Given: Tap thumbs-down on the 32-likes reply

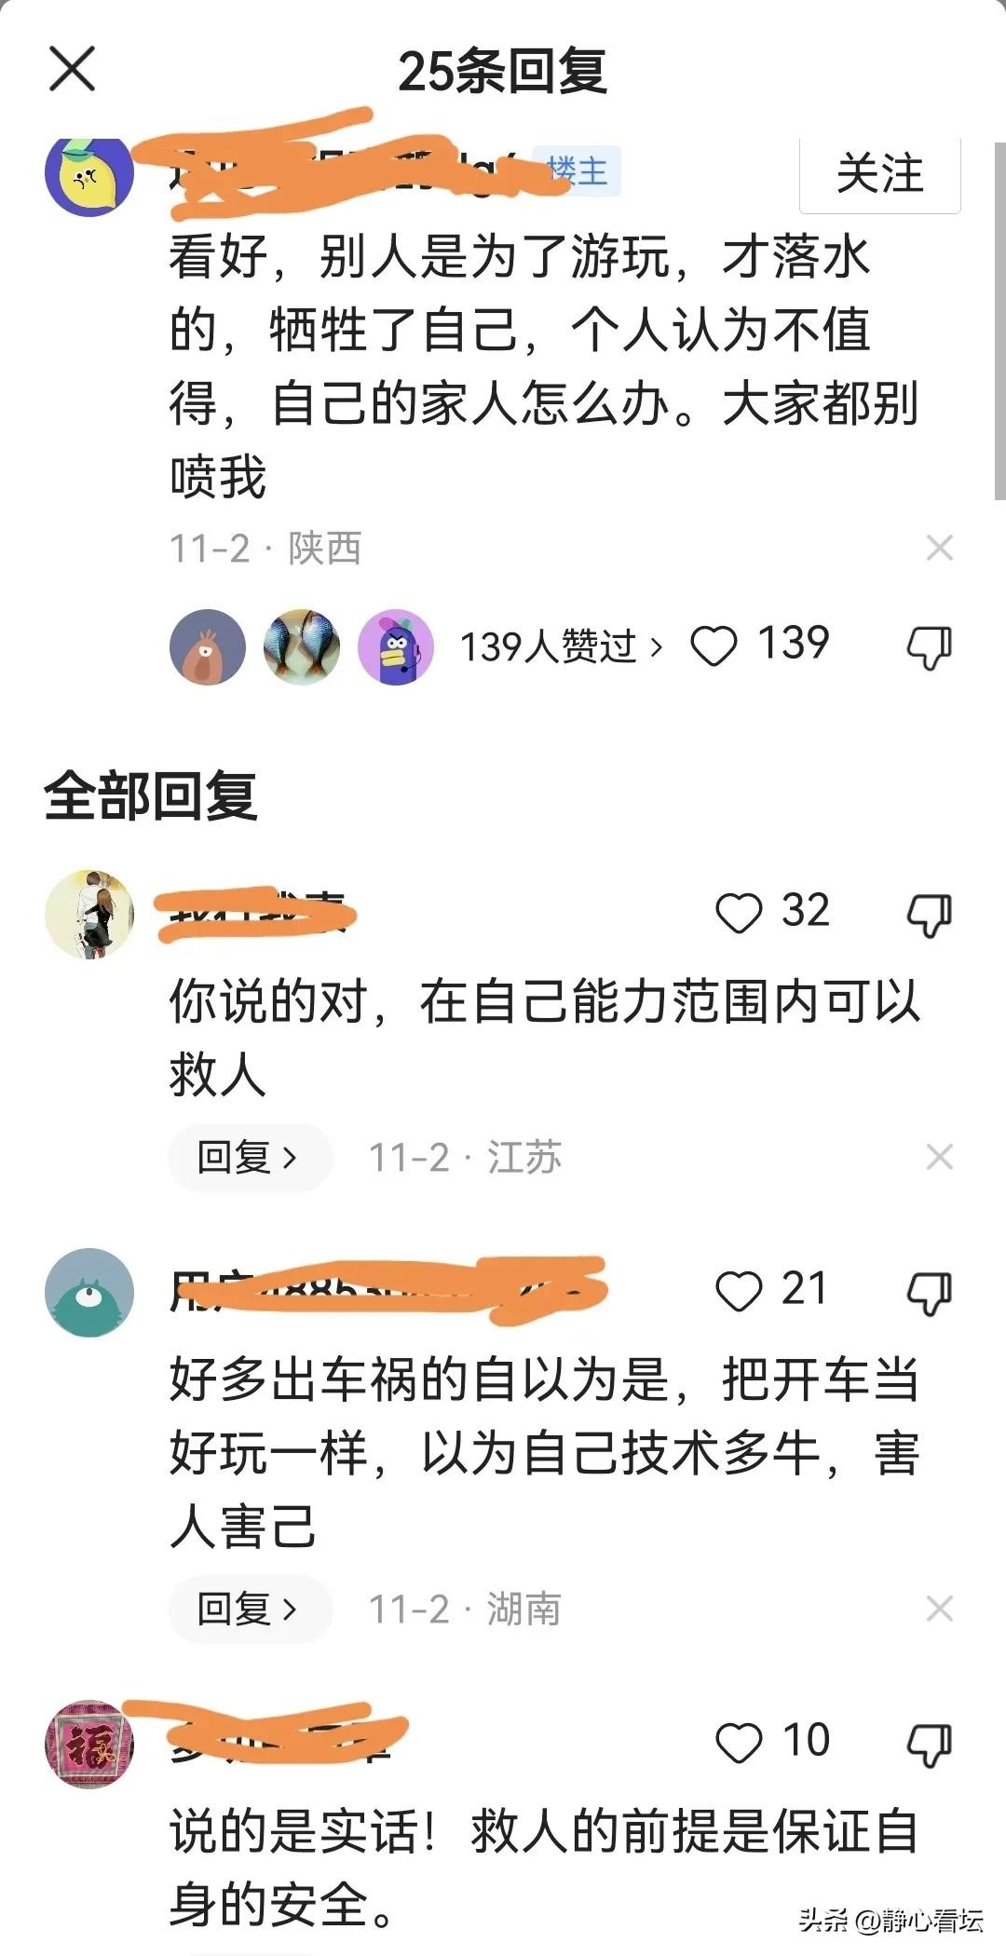Looking at the screenshot, I should tap(930, 915).
